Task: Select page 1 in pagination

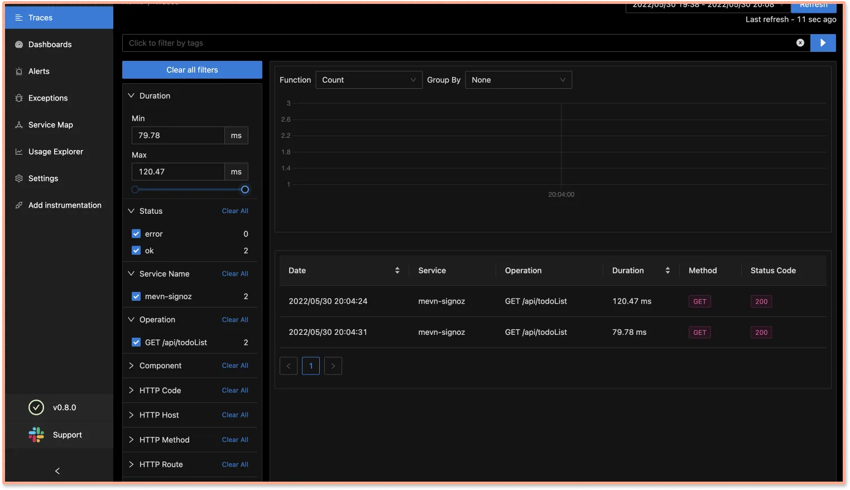Action: click(311, 366)
